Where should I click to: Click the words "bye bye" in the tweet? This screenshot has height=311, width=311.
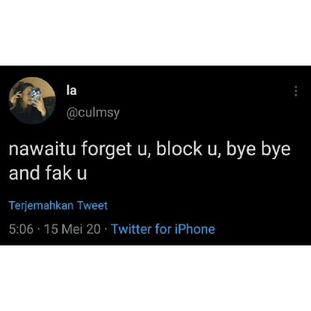click(259, 150)
